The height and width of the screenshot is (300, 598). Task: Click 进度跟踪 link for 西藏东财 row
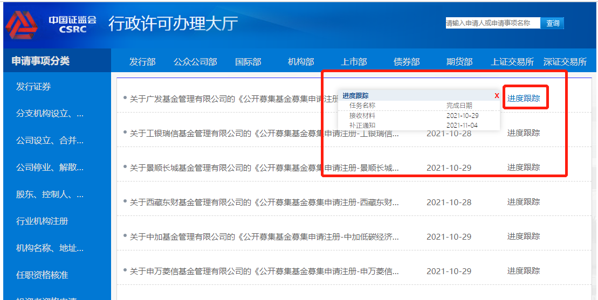point(524,202)
